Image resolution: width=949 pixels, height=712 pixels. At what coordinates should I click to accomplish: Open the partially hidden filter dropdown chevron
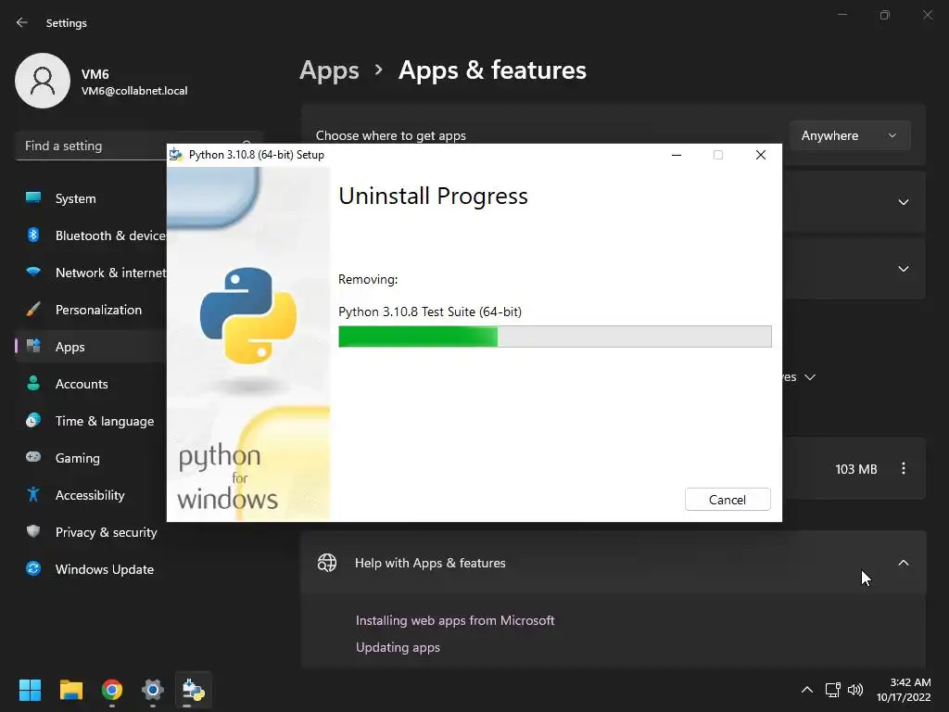click(x=810, y=377)
